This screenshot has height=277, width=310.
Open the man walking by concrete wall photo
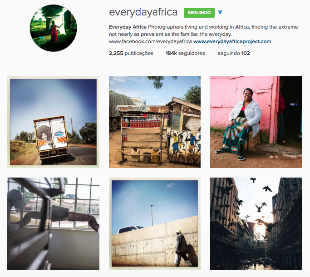click(x=155, y=223)
